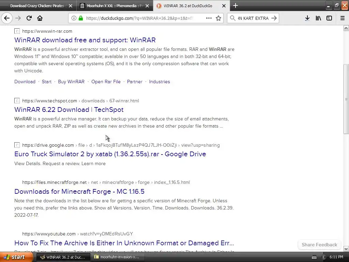349x262 pixels.
Task: Open the library bookshelf icon
Action: pos(318,18)
